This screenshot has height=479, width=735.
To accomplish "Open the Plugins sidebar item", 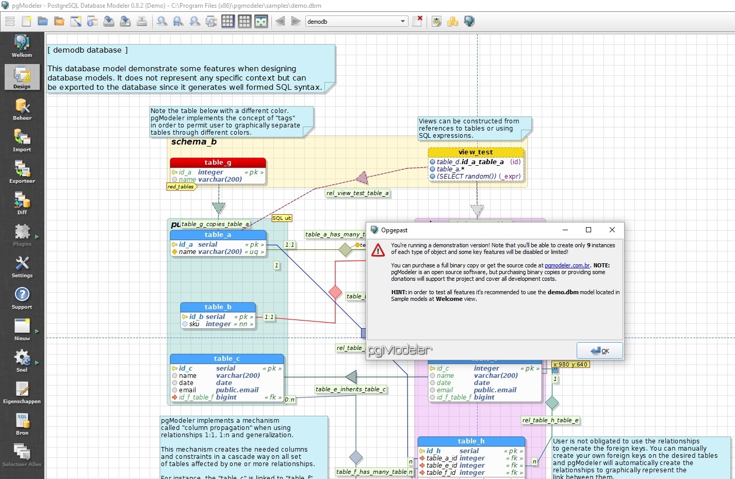I will pyautogui.click(x=22, y=235).
